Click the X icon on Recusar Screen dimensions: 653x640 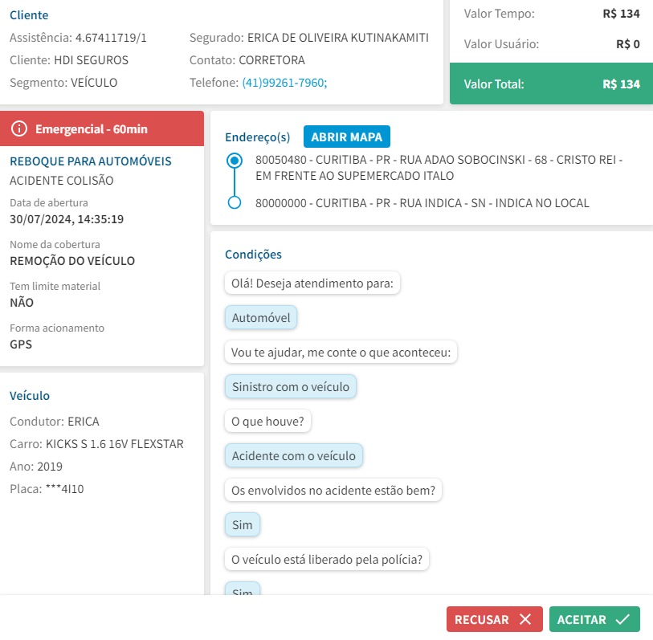tap(525, 619)
